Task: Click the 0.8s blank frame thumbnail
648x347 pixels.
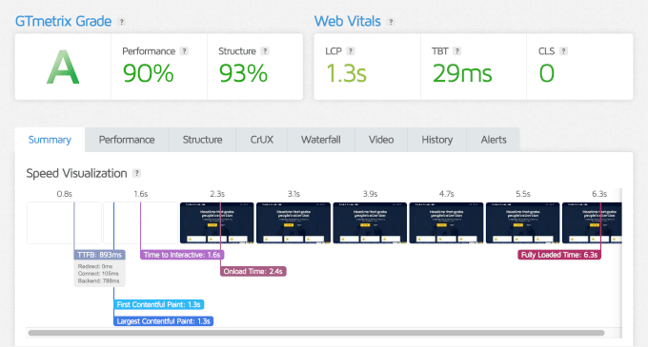Action: point(64,223)
